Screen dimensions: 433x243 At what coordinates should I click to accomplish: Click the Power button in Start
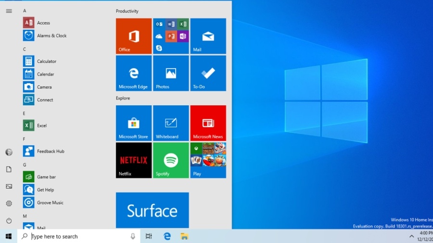pyautogui.click(x=9, y=221)
